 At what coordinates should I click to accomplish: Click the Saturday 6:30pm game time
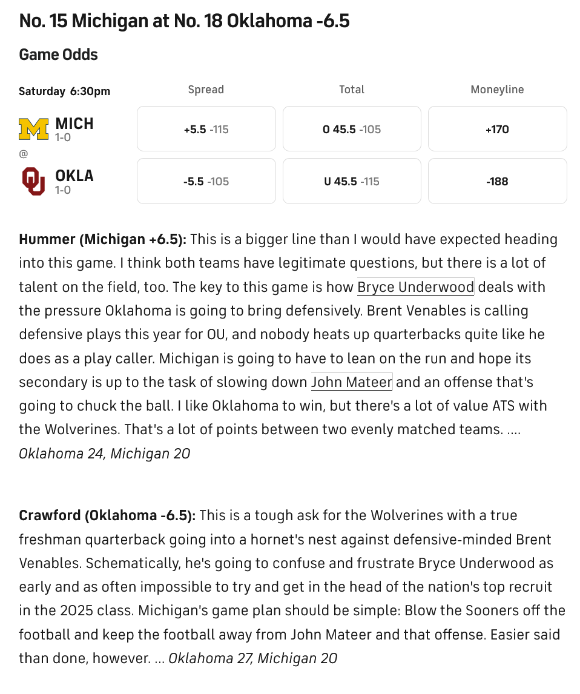pos(65,91)
